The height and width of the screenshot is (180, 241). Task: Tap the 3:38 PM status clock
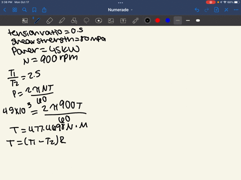pyautogui.click(x=7, y=2)
